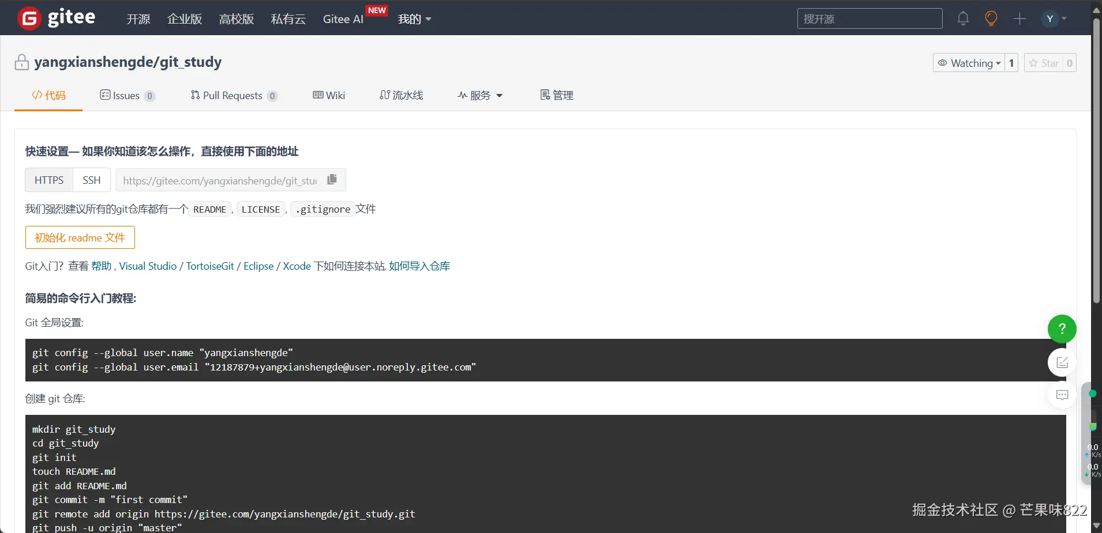The image size is (1102, 533).
Task: Click the 搜开源 search field
Action: (x=870, y=18)
